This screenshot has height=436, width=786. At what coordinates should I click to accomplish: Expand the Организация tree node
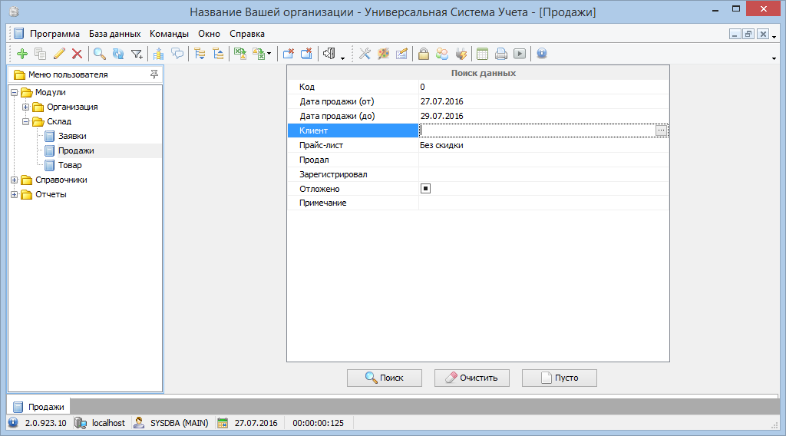(x=25, y=107)
